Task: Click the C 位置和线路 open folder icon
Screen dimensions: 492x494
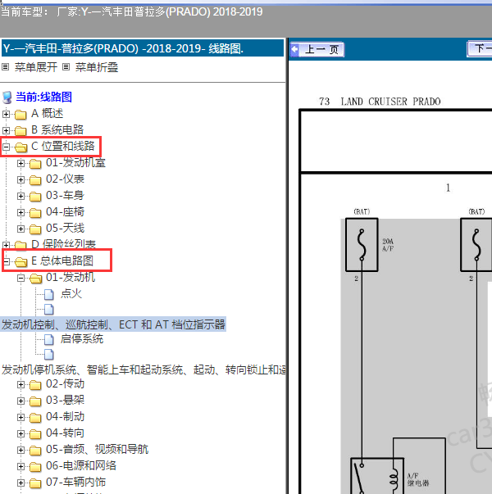Action: click(x=20, y=147)
